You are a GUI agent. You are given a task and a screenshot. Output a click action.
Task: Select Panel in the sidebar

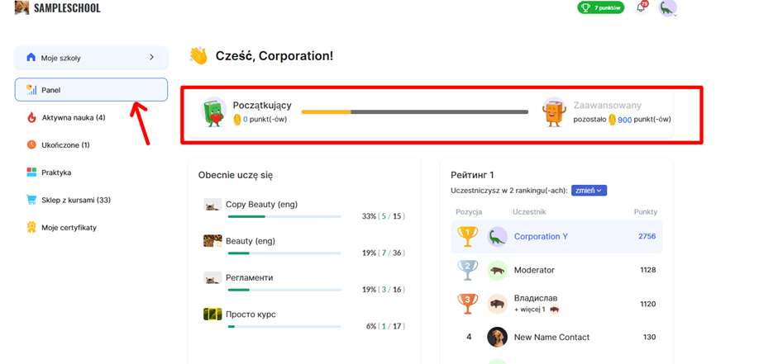click(91, 90)
